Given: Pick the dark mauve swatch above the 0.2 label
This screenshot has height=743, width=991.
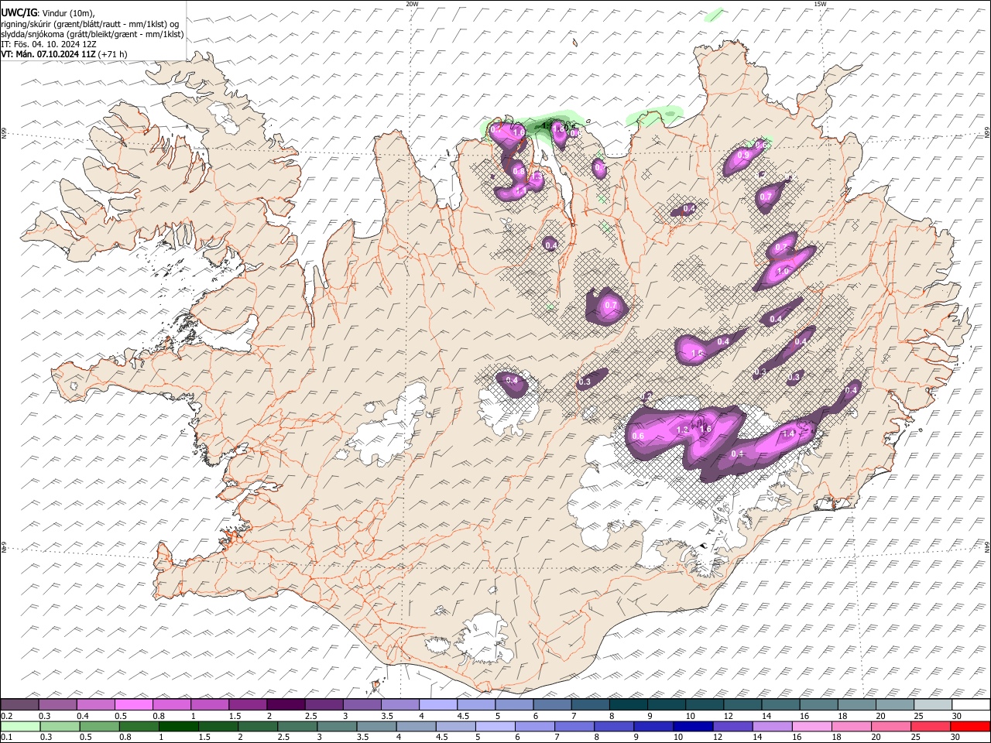Looking at the screenshot, I should pos(19,705).
